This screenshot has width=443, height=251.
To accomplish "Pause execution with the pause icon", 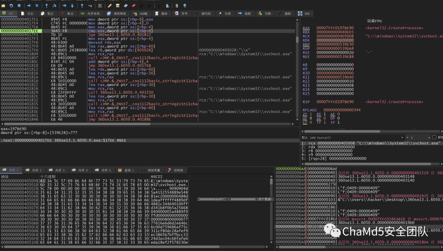I will click(37, 6).
